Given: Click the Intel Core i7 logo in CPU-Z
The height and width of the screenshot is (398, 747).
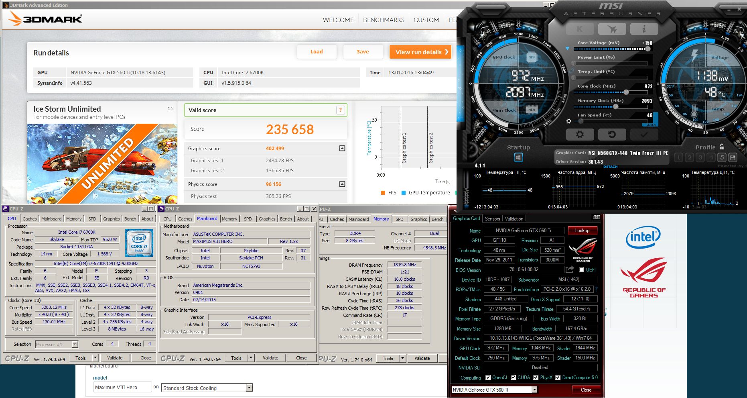Looking at the screenshot, I should tap(139, 243).
